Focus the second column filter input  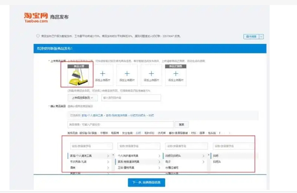139,146
